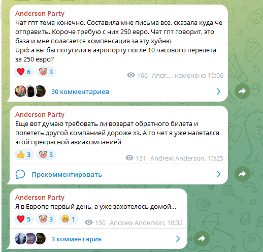Click the forward arrow beside the ChatGPT post
This screenshot has width=263, height=252.
(242, 91)
